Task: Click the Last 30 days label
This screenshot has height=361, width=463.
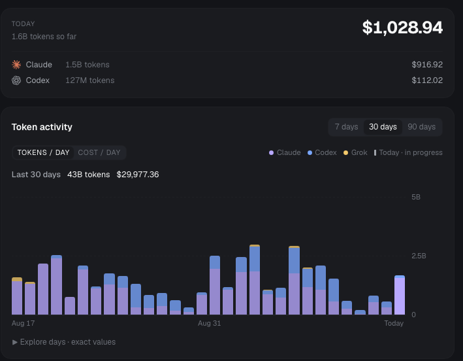Action: tap(36, 175)
